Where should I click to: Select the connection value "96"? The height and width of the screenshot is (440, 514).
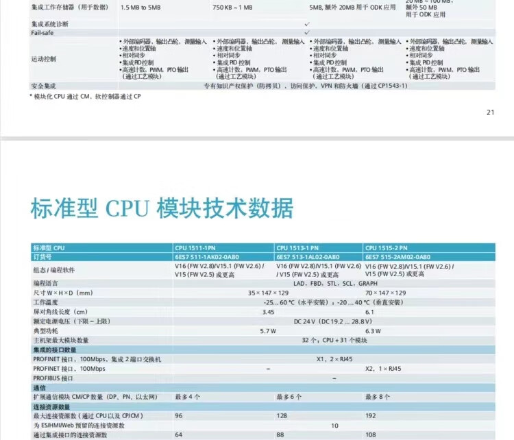click(x=179, y=416)
